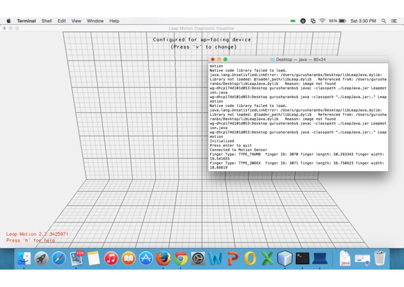Open the screenshot stack in Dock
Viewport: 404px width, 287px height.
(x=362, y=259)
